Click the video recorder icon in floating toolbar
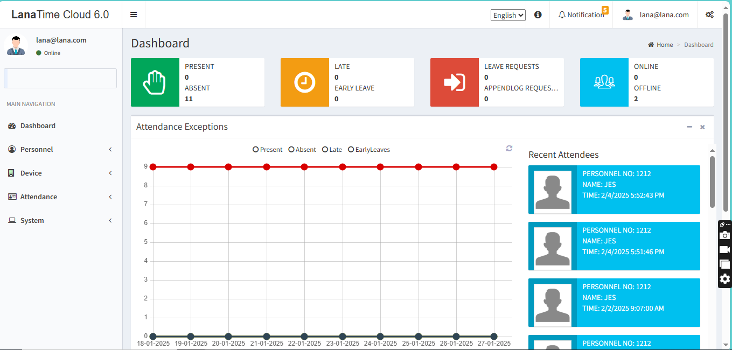This screenshot has height=350, width=732. pyautogui.click(x=725, y=250)
